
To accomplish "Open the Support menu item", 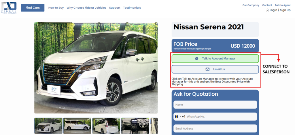I will 115,8.
